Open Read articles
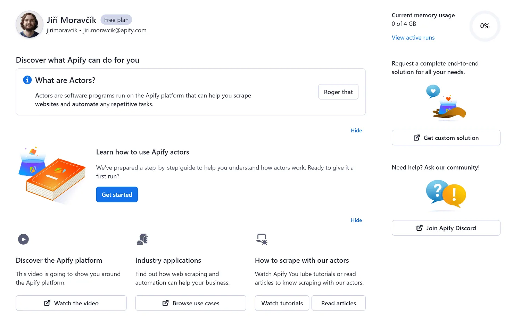 (x=339, y=303)
